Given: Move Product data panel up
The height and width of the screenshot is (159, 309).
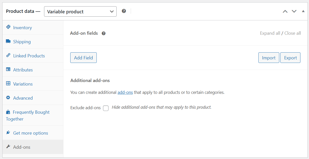Looking at the screenshot, I should (x=285, y=12).
